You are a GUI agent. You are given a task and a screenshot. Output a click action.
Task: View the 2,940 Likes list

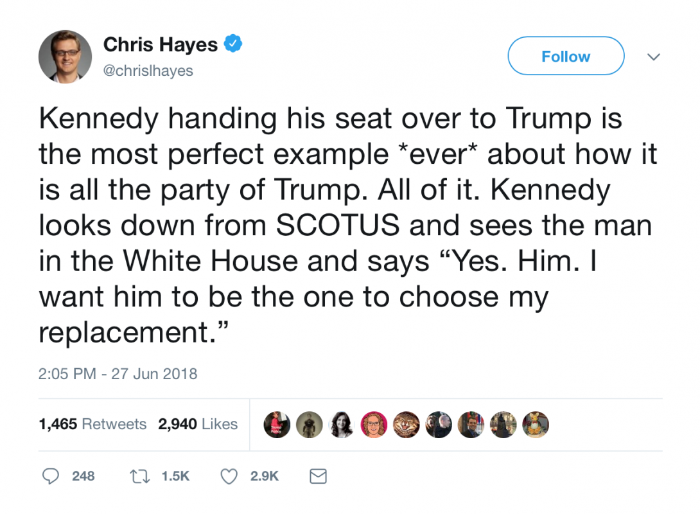coord(198,424)
